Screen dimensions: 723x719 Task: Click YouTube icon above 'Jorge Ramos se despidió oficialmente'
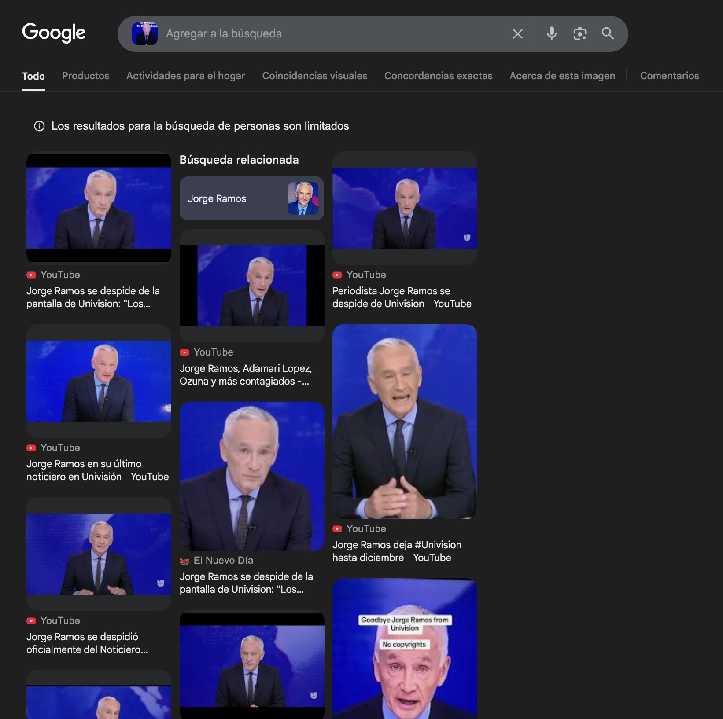pos(31,621)
